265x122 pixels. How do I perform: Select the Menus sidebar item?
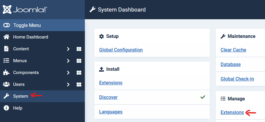(20, 61)
